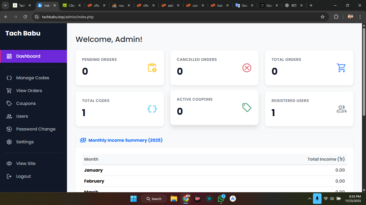Select the January row label
Image resolution: width=366 pixels, height=205 pixels.
(94, 170)
